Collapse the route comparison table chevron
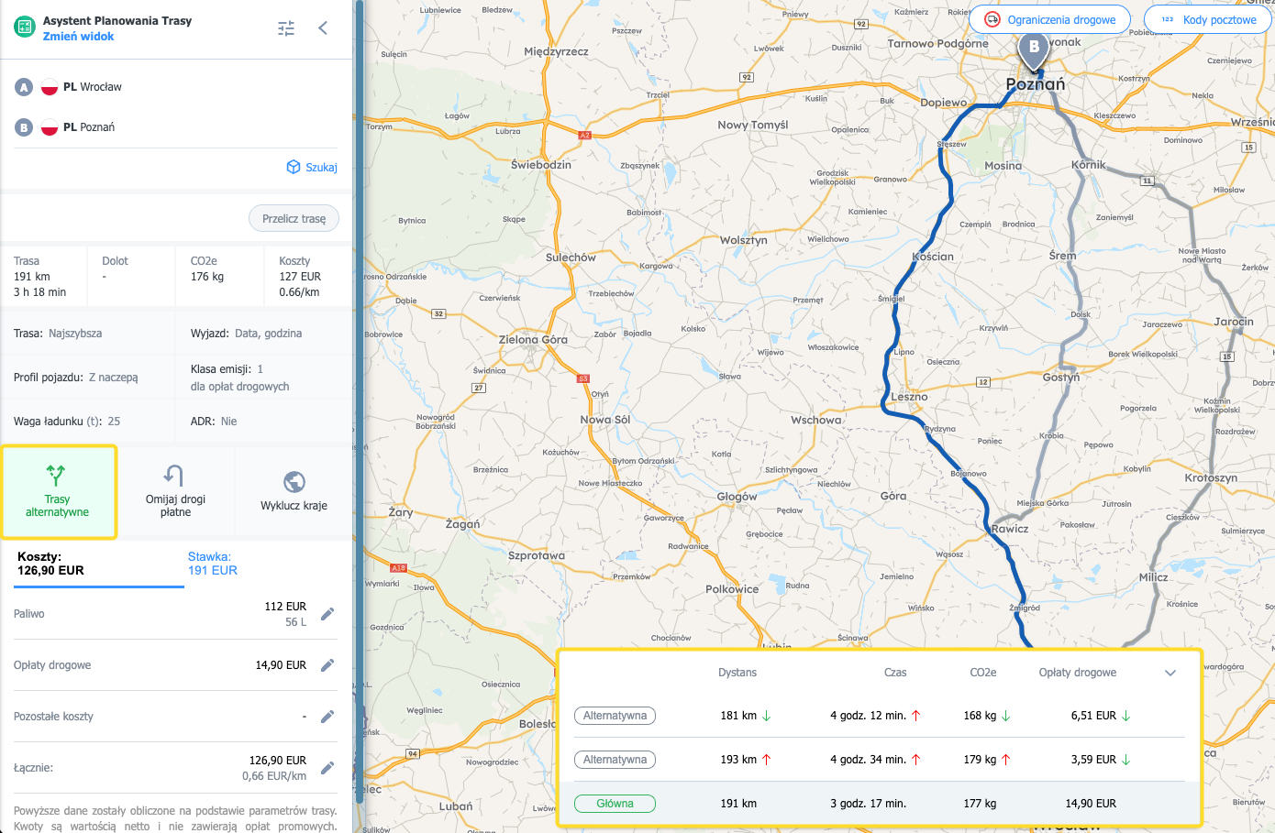The width and height of the screenshot is (1275, 833). [1170, 673]
